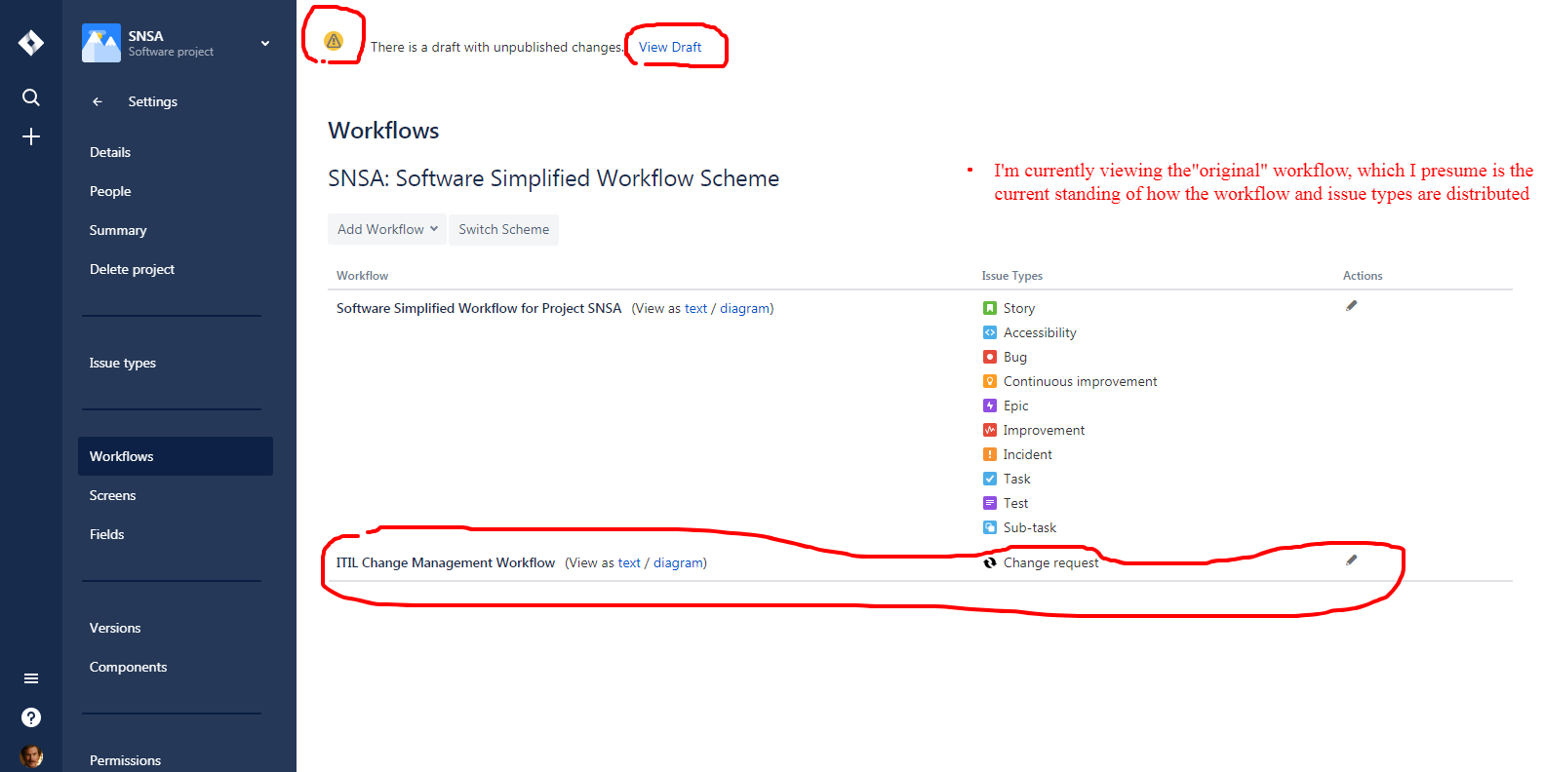Click the Continuous improvement label

click(1081, 381)
